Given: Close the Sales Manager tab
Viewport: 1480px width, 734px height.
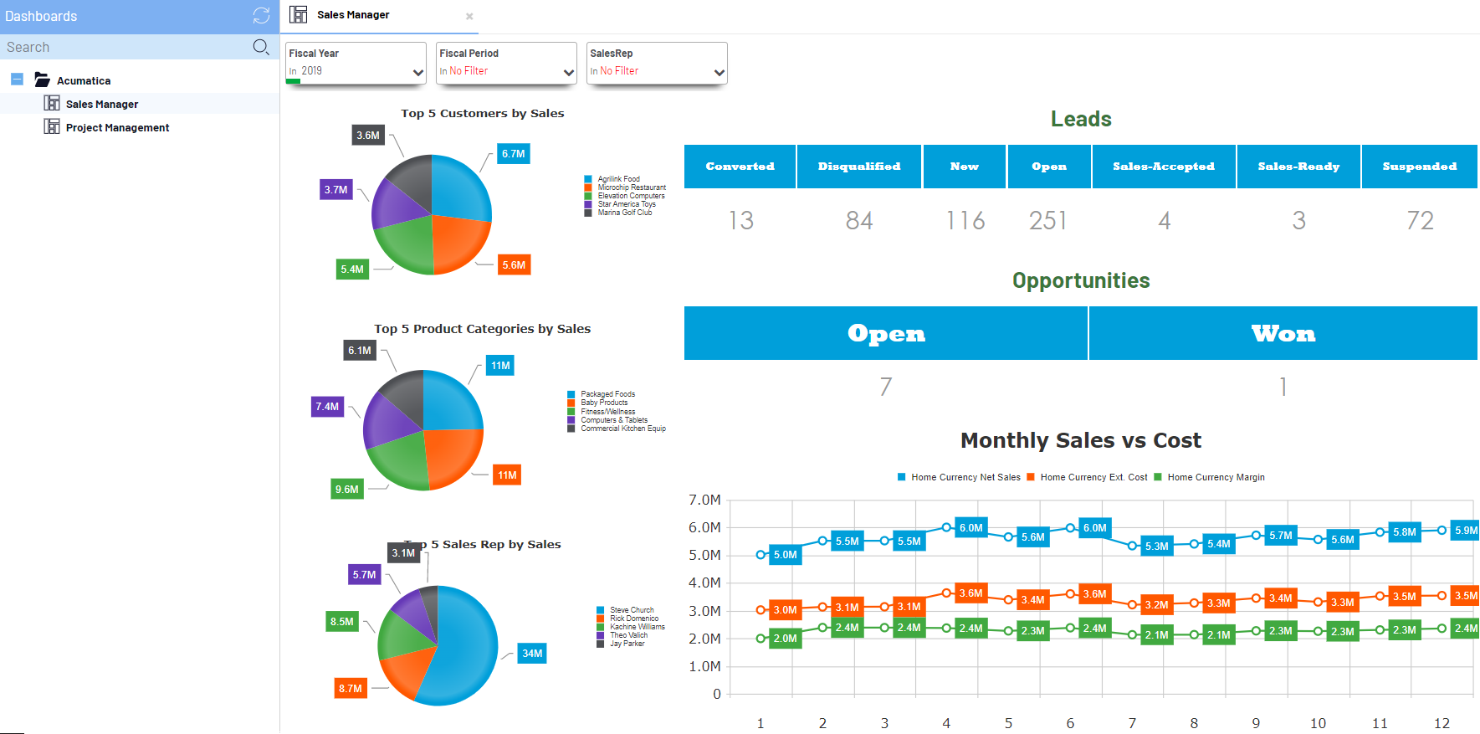Looking at the screenshot, I should pos(469,16).
